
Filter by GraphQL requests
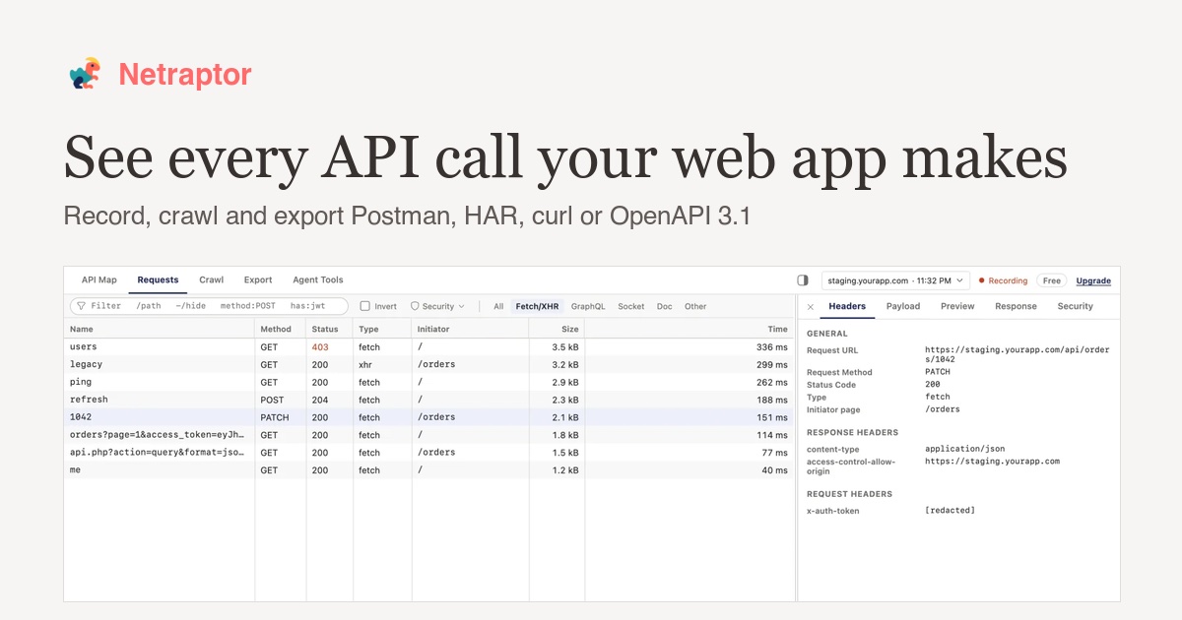pos(588,306)
